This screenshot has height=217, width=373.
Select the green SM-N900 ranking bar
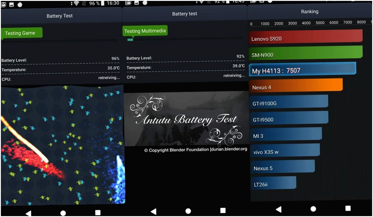point(306,53)
